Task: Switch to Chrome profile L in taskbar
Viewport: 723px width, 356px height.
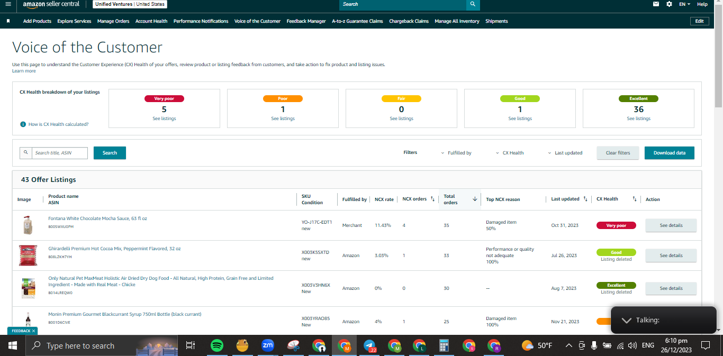Action: click(419, 345)
